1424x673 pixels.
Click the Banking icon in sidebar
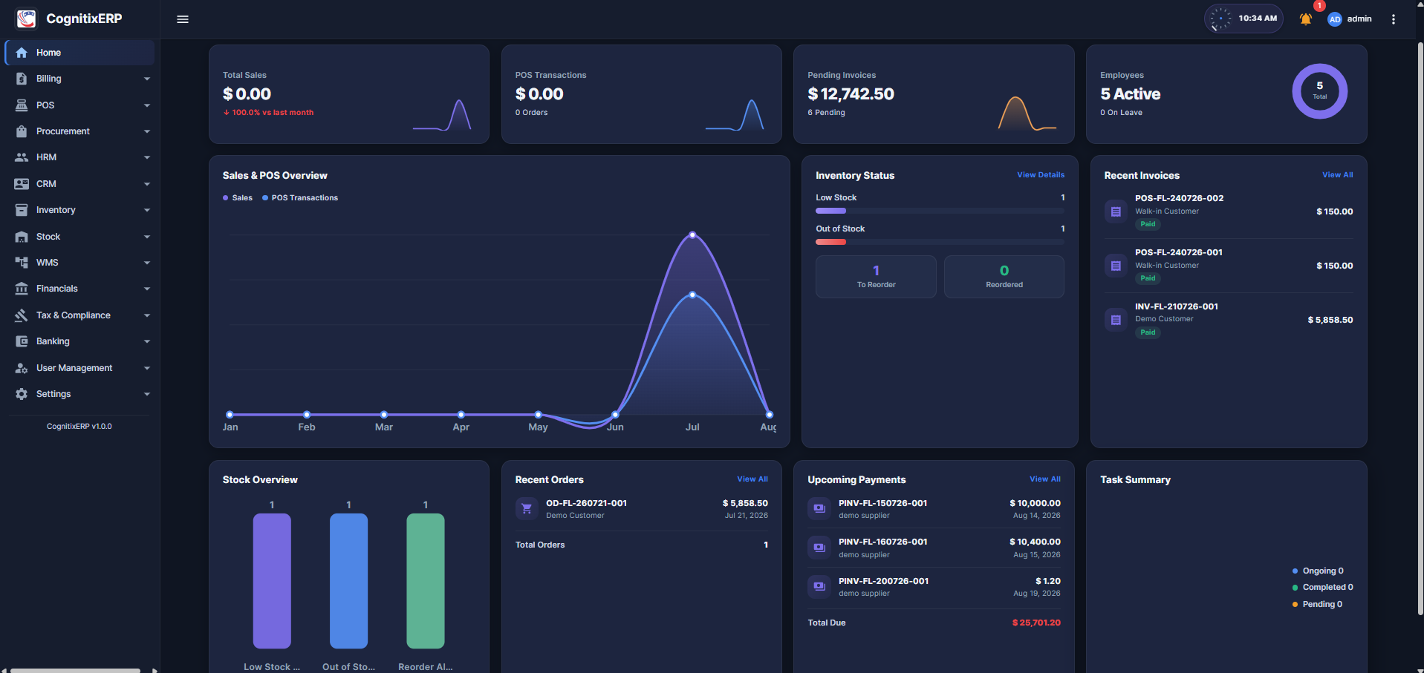(22, 341)
